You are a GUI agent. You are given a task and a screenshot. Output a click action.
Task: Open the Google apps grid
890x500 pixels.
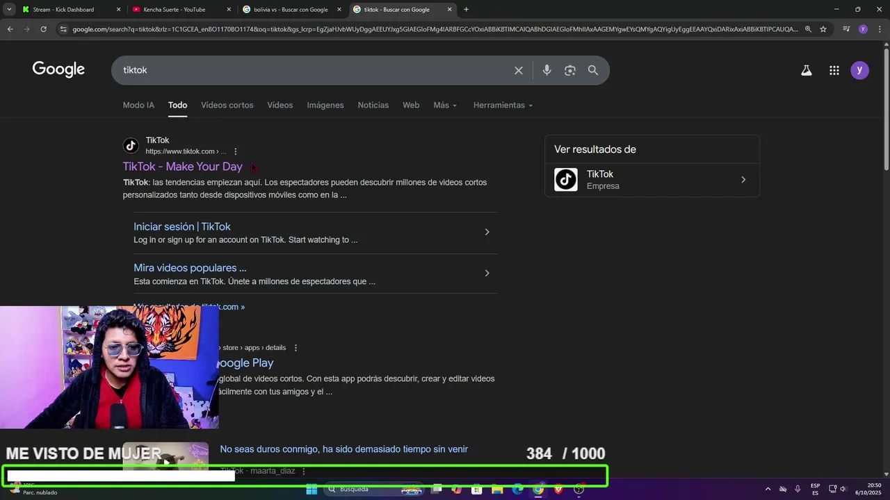pyautogui.click(x=834, y=70)
